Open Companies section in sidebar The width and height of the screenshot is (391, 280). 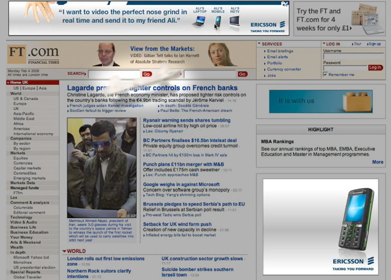[20, 138]
